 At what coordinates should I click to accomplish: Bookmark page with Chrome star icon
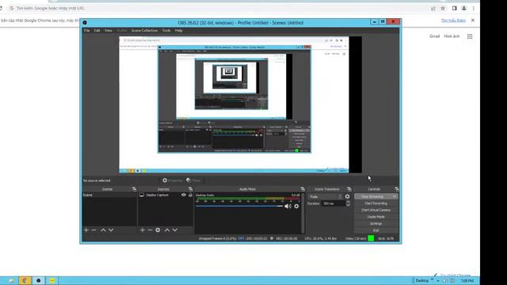point(443,9)
